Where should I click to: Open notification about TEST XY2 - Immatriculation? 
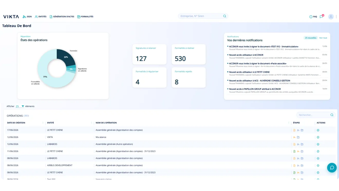tap(277, 48)
